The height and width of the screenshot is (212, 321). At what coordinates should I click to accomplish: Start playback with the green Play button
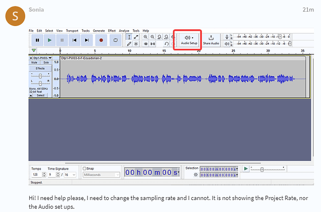pos(50,40)
